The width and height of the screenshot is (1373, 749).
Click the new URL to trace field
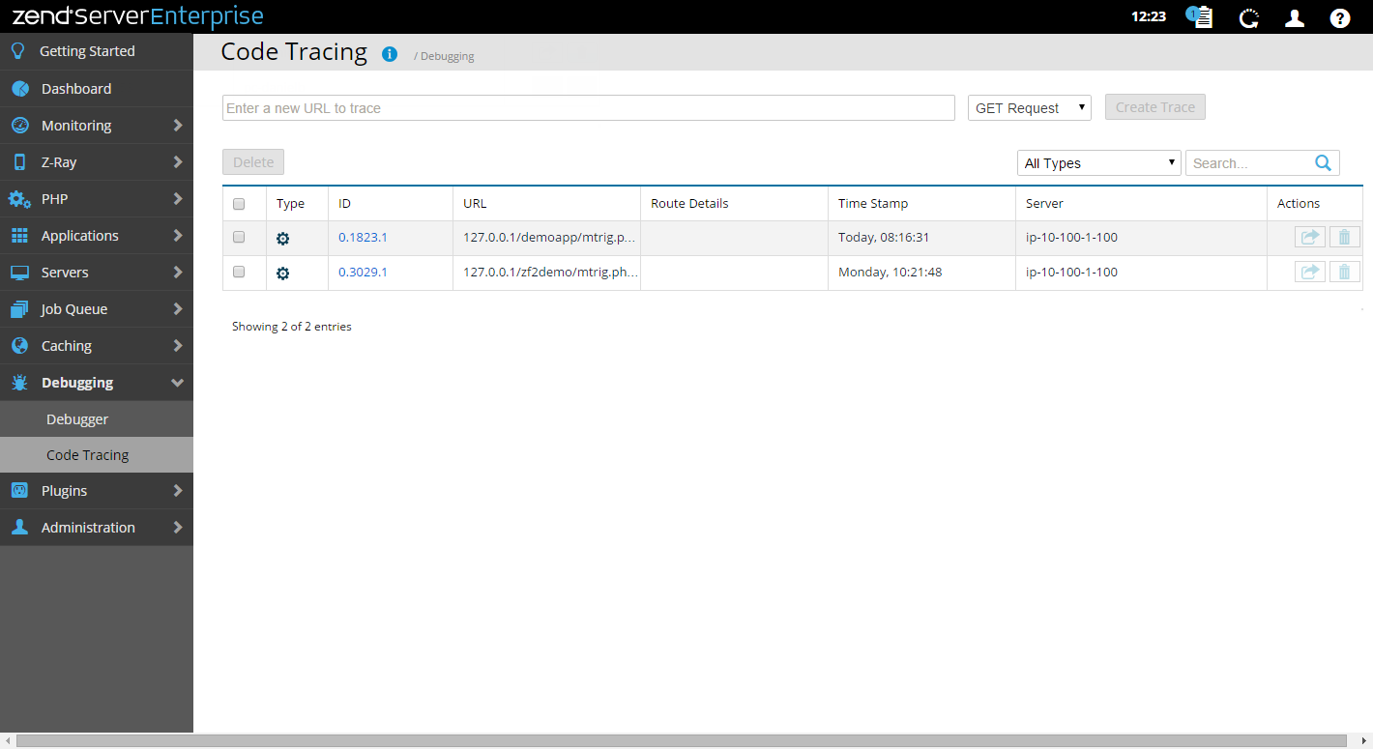point(588,108)
